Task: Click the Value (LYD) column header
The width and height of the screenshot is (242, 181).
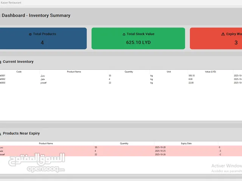Action: click(210, 72)
